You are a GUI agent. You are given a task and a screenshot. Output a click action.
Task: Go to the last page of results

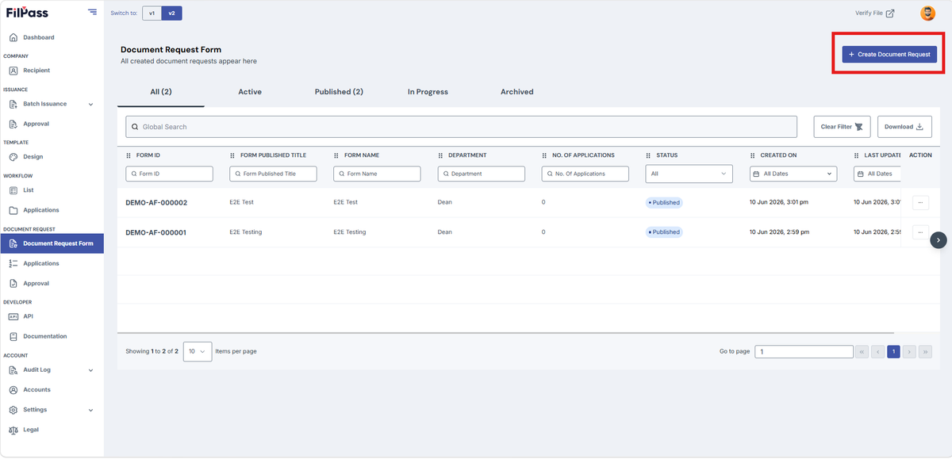tap(925, 351)
